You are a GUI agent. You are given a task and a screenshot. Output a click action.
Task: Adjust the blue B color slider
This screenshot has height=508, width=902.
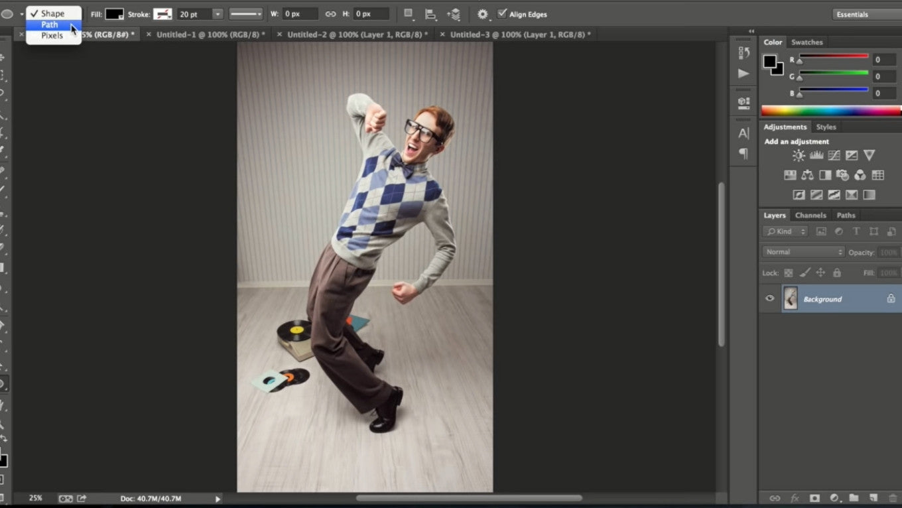click(834, 92)
